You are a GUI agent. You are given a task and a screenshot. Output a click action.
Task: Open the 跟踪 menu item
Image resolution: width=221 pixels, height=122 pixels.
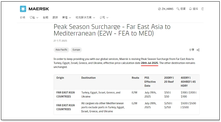click(55, 18)
